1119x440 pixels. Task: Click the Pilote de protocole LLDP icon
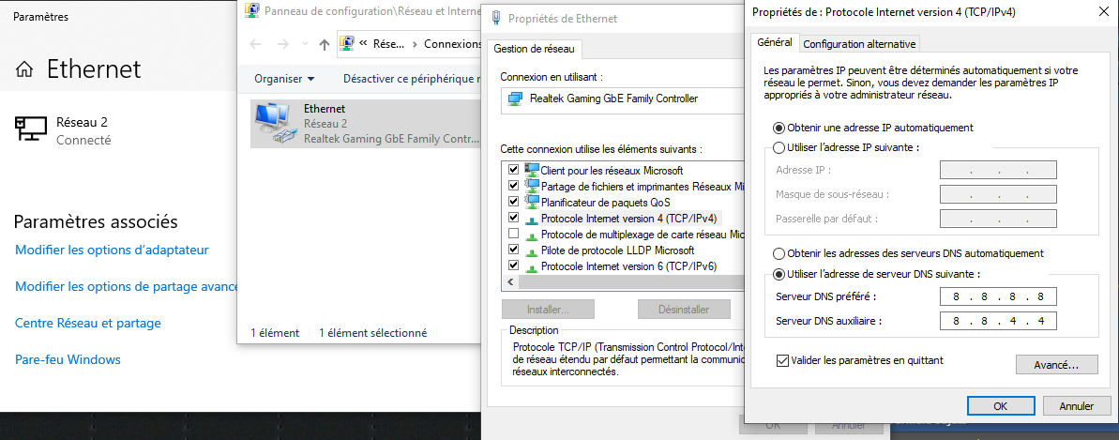click(x=532, y=250)
